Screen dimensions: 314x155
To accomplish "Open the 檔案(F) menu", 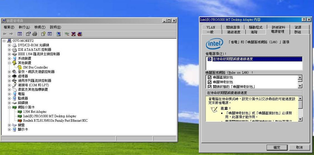I will click(x=9, y=27).
